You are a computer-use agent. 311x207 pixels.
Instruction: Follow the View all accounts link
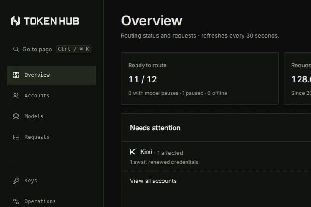click(153, 181)
